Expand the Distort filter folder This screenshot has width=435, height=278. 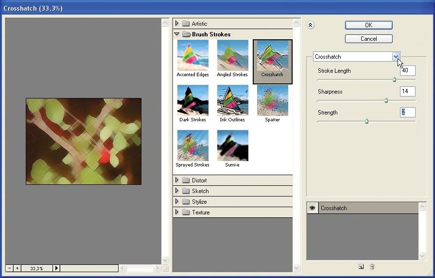tap(177, 180)
